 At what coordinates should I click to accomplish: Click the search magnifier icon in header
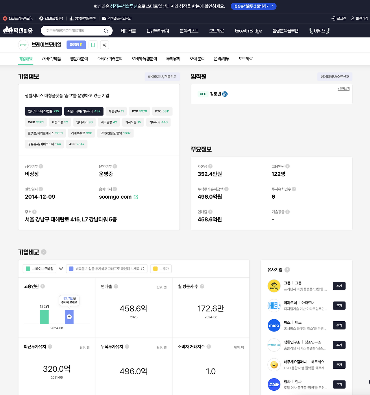click(106, 31)
